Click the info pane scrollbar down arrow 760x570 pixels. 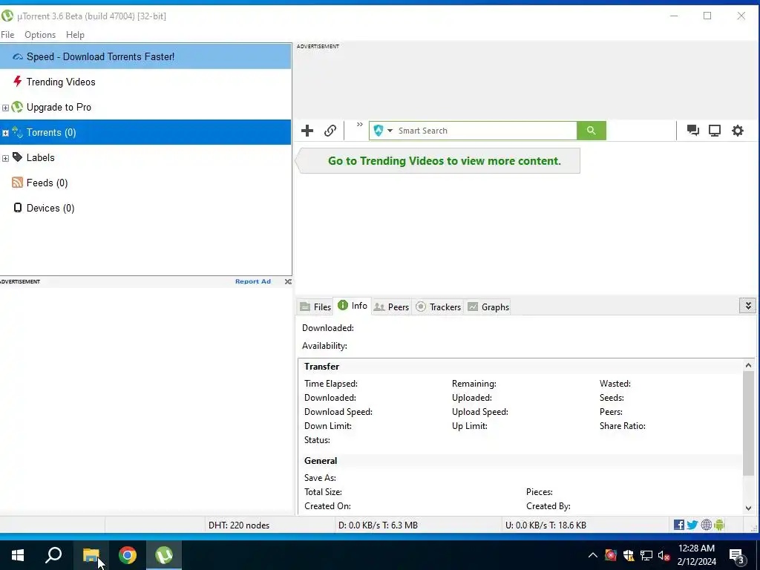[748, 508]
